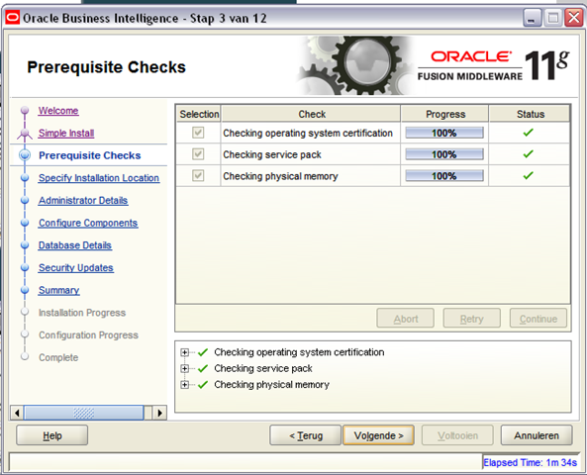Open Security Updates step

(x=76, y=267)
